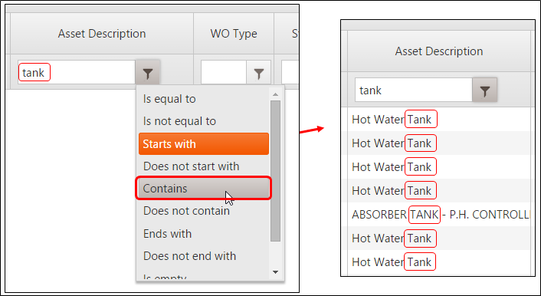Click the WO Type column header
Image resolution: width=541 pixels, height=296 pixels.
click(234, 34)
